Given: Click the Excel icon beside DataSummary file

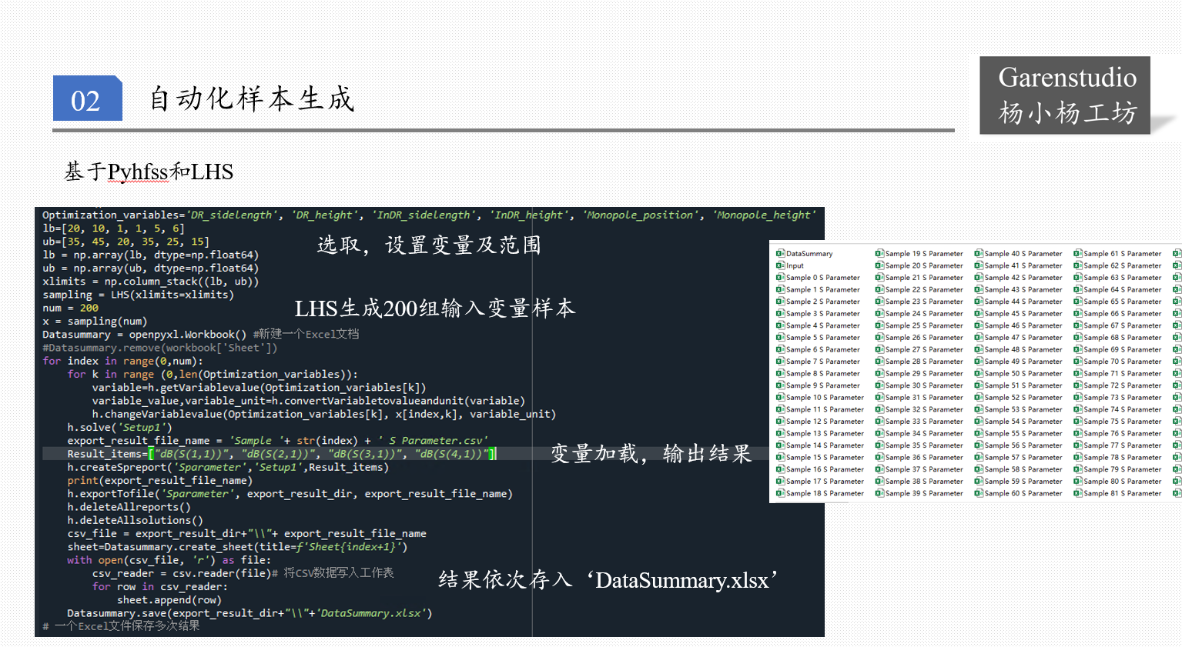Looking at the screenshot, I should coord(780,253).
